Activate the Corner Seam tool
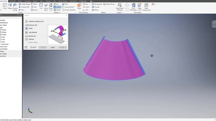 click(46, 7)
